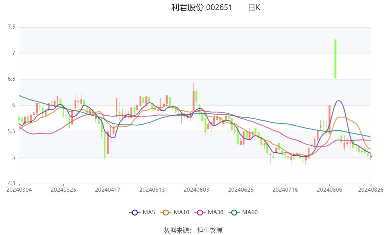
Task: Click the 6.5 y-axis price label
Action: [11, 79]
